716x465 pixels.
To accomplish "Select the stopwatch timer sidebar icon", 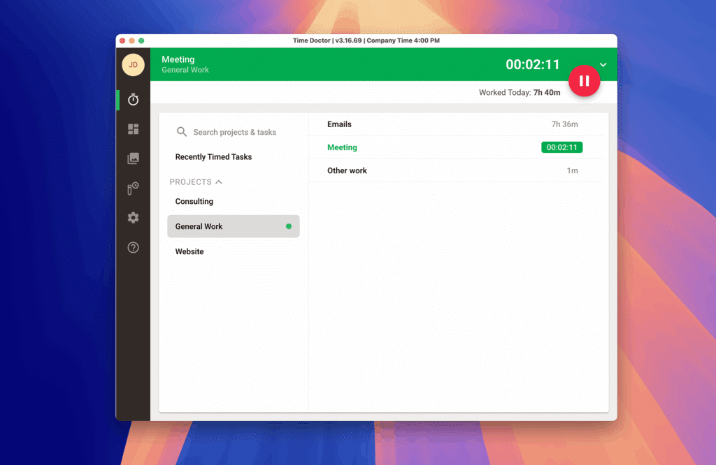I will (x=133, y=99).
